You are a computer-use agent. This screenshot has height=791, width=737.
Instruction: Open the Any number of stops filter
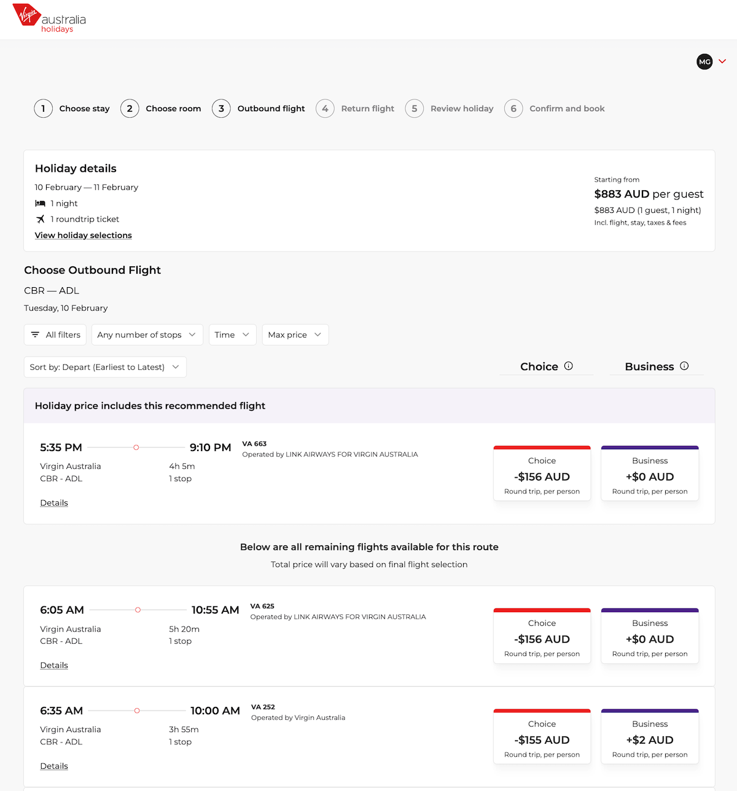click(147, 334)
